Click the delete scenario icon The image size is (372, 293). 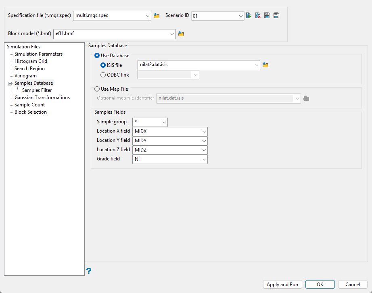[x=258, y=16]
